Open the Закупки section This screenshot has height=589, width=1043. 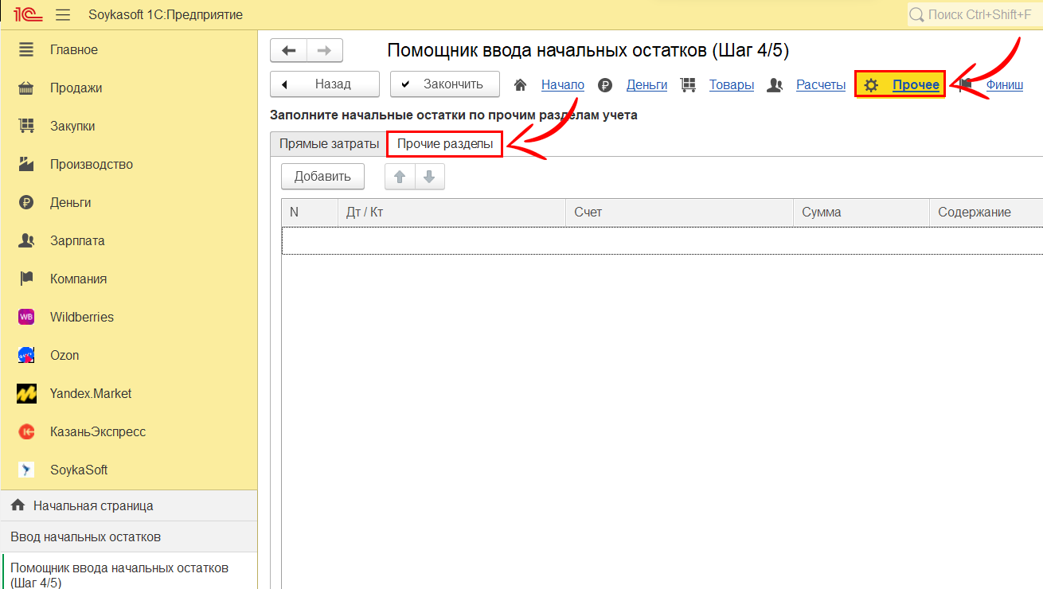click(x=72, y=126)
